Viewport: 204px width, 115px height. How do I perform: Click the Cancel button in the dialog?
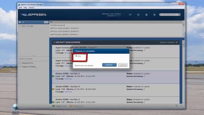123,65
